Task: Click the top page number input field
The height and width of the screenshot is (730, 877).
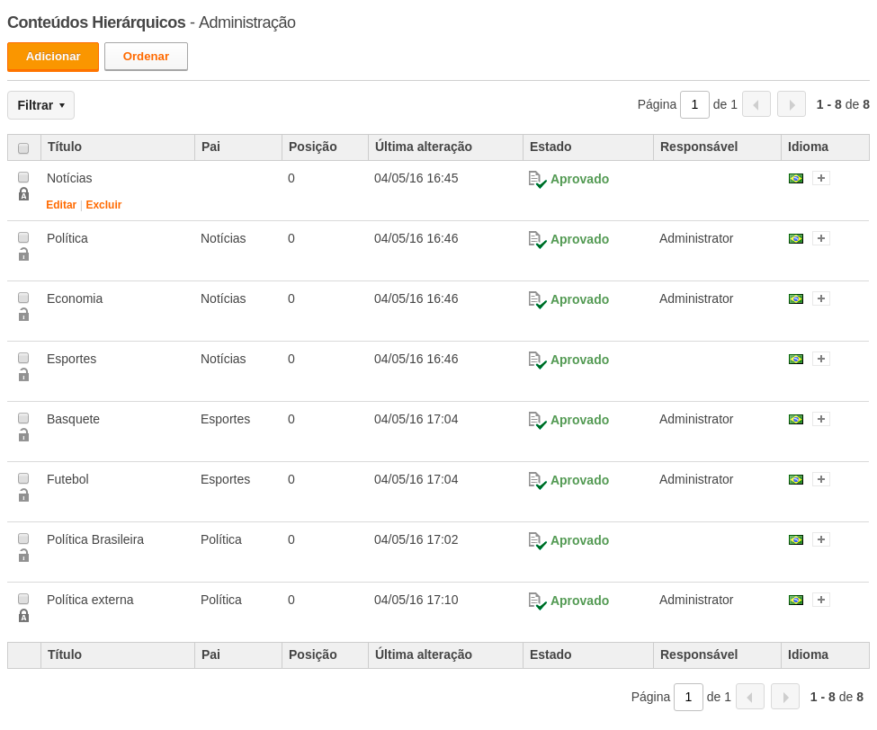Action: tap(694, 104)
